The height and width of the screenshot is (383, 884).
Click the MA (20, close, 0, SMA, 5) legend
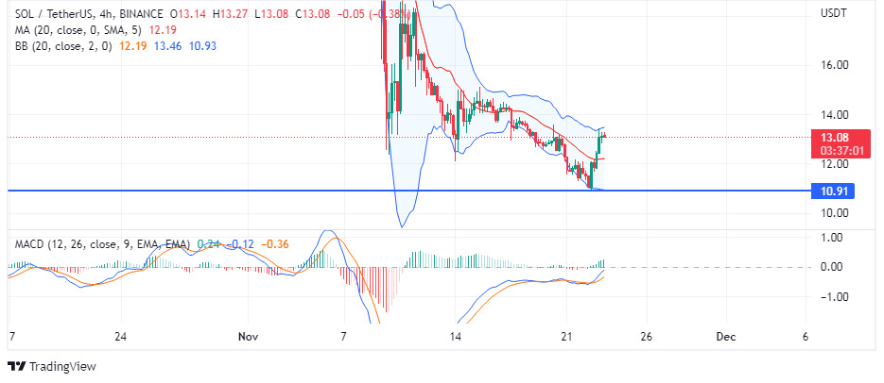click(79, 30)
